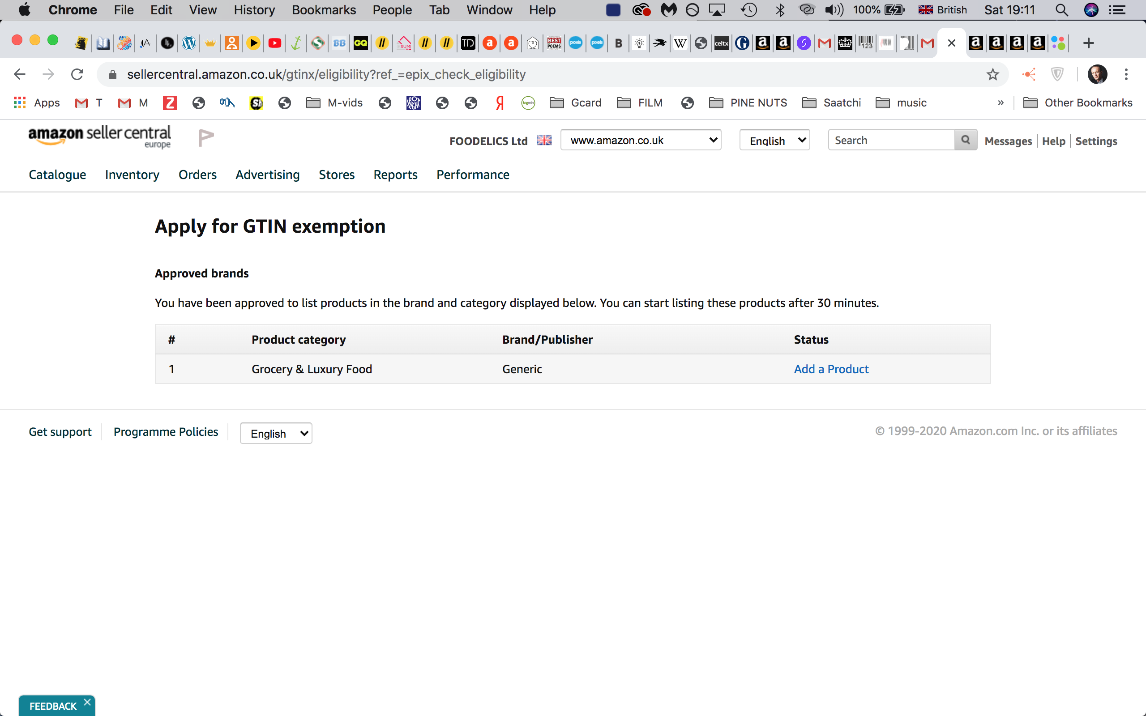1146x716 pixels.
Task: Switch to the lightbulb favicon tab
Action: point(639,43)
